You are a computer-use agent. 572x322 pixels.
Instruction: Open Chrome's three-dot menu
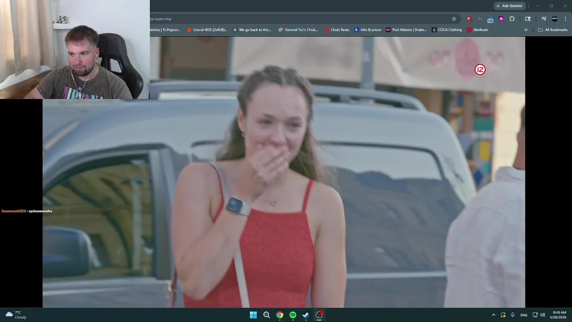click(x=566, y=19)
